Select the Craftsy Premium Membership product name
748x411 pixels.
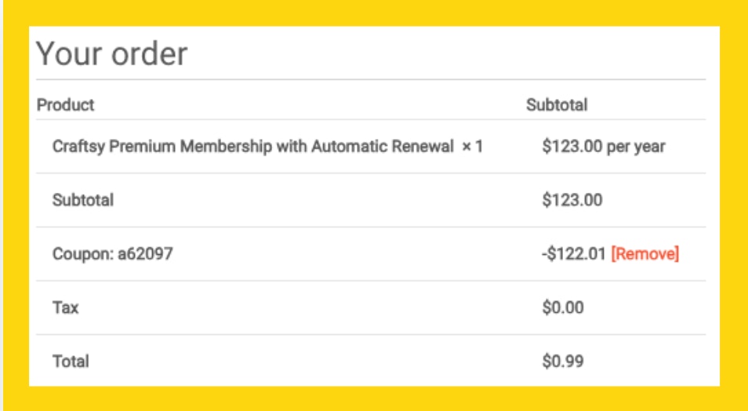(x=252, y=147)
